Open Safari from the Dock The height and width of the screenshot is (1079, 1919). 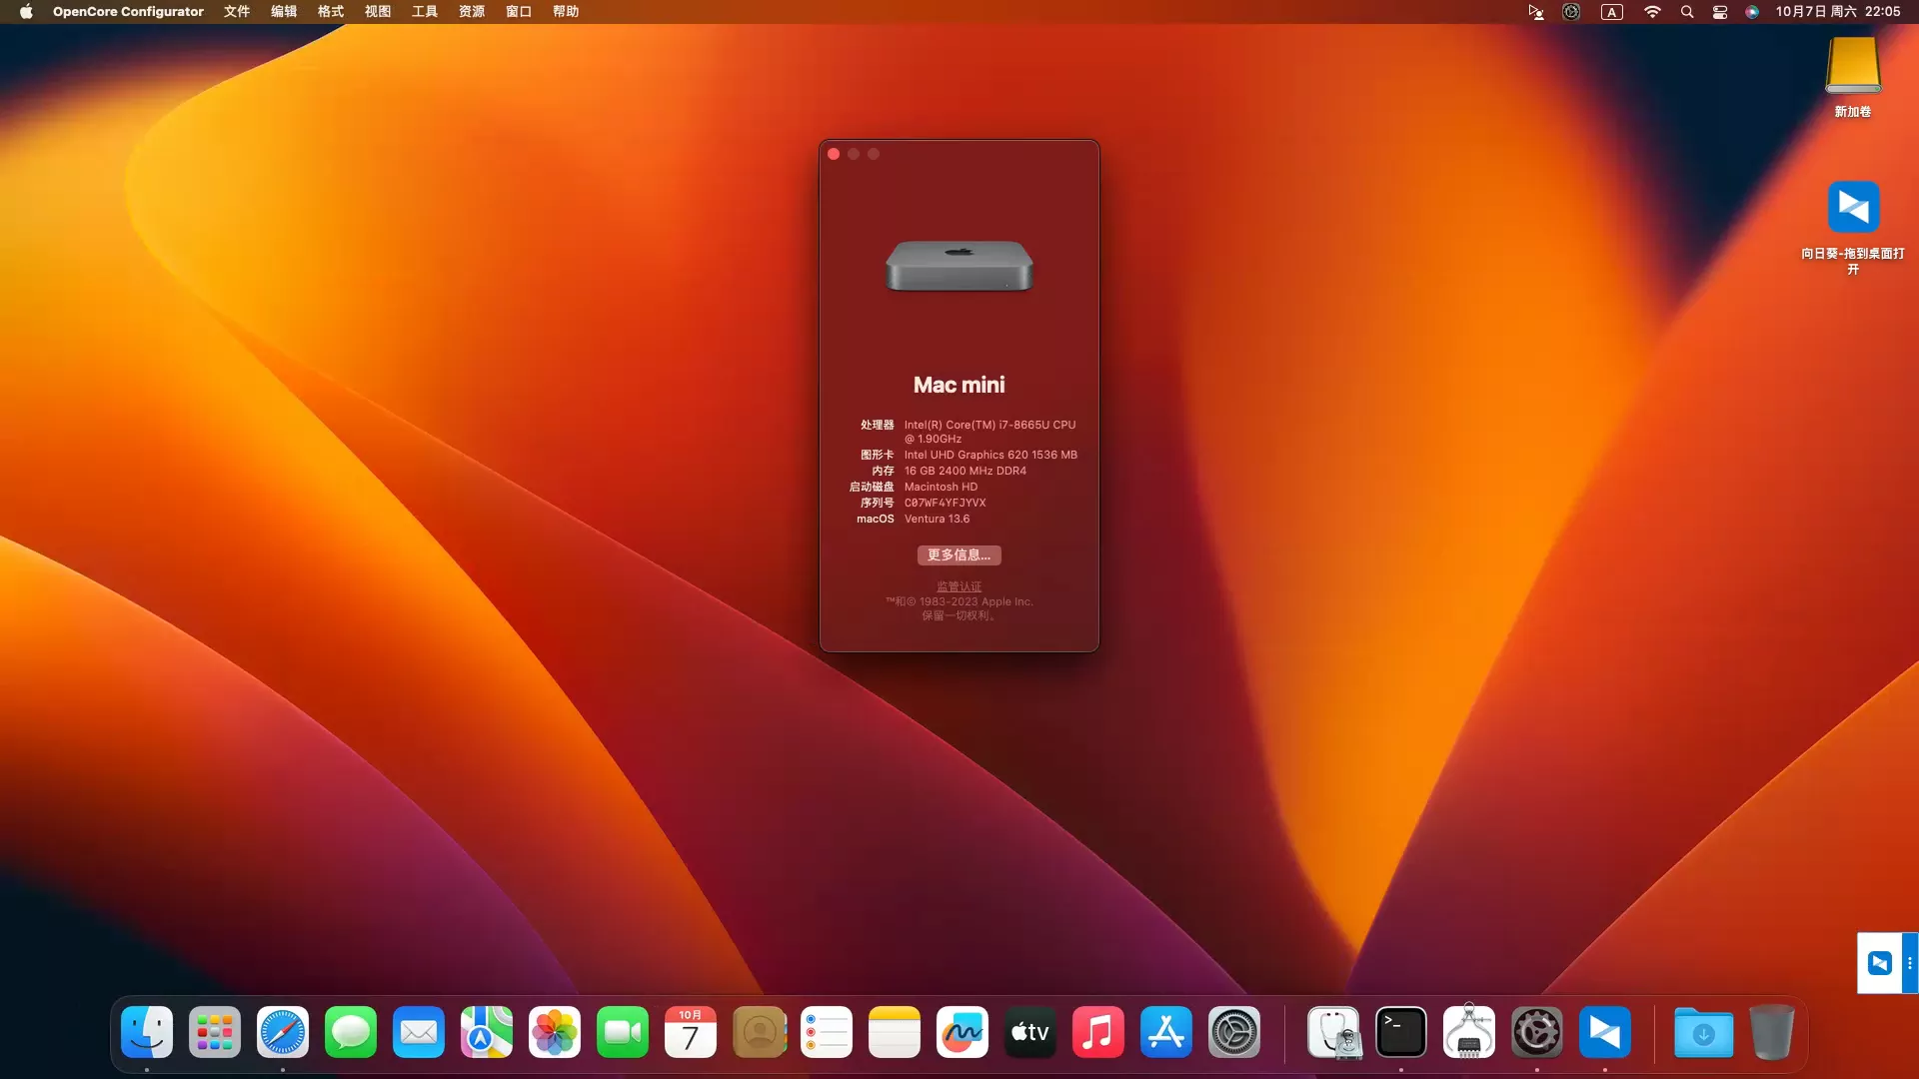click(283, 1033)
